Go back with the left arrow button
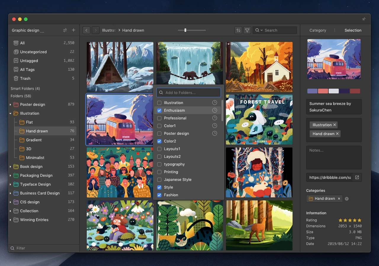Viewport: 379px width, 266px height. (86, 30)
